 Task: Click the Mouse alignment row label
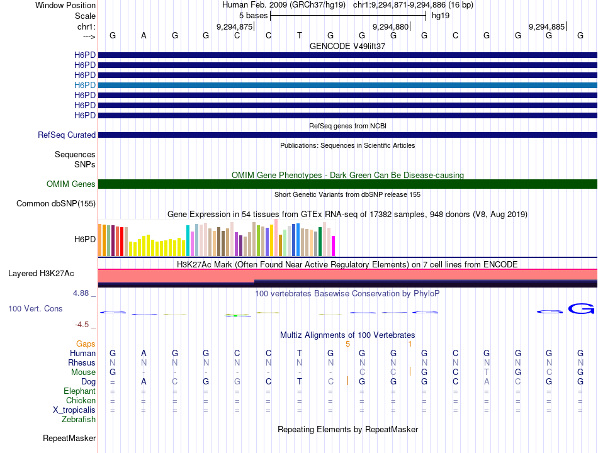pyautogui.click(x=83, y=372)
